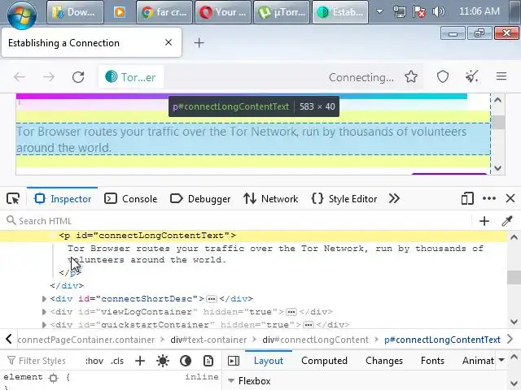This screenshot has height=390, width=521.
Task: Open the hamburger application menu
Action: point(501,77)
